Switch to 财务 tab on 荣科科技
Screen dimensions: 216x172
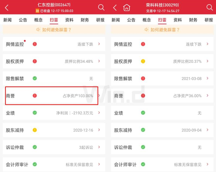point(193,20)
